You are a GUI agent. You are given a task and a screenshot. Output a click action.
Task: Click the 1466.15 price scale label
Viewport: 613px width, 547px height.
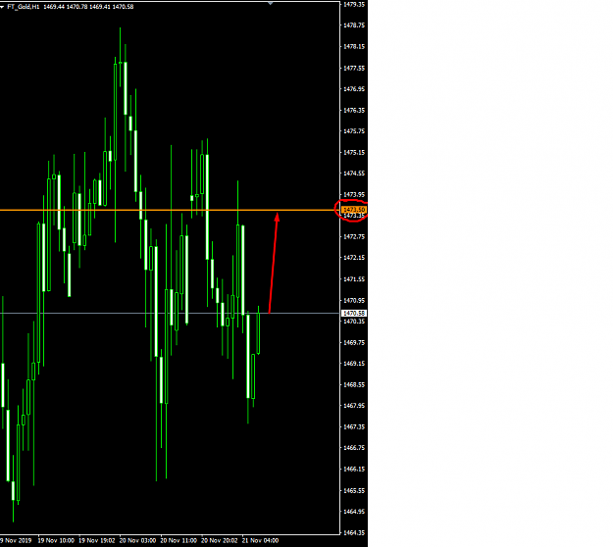point(354,469)
